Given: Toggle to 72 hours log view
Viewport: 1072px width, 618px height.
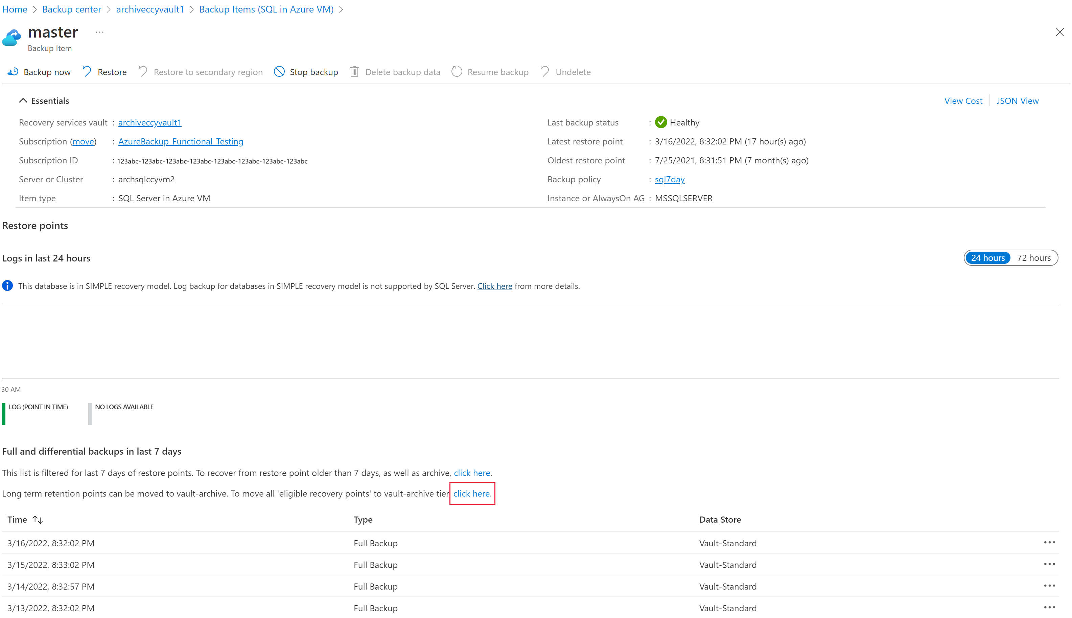Looking at the screenshot, I should point(1034,257).
